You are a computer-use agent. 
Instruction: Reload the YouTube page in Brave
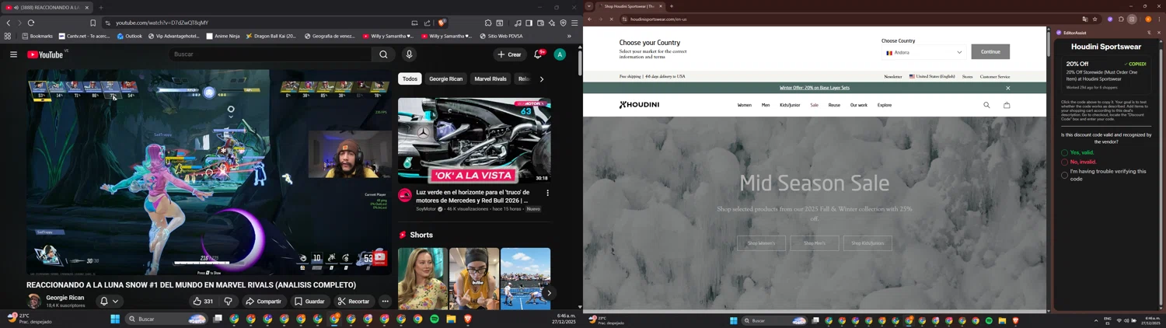coord(31,23)
